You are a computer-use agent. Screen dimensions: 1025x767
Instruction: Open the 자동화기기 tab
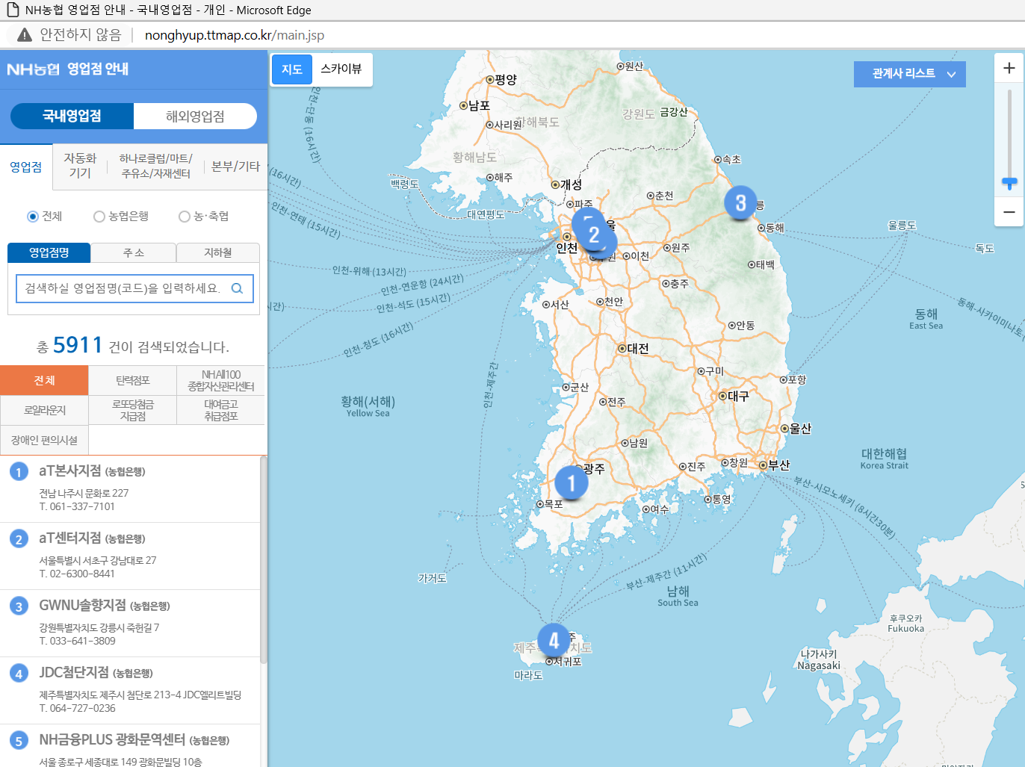click(80, 166)
